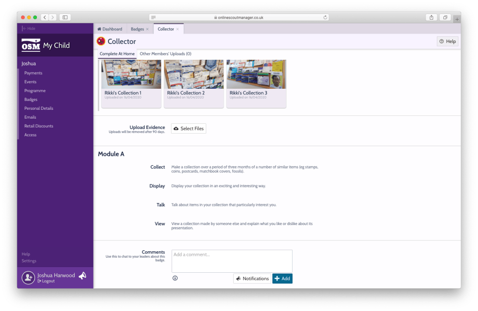The height and width of the screenshot is (311, 478).
Task: Click into the Add a comment field
Action: pos(232,261)
